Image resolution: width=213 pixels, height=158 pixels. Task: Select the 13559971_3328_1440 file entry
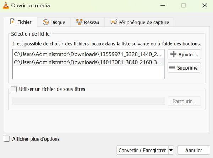point(88,54)
